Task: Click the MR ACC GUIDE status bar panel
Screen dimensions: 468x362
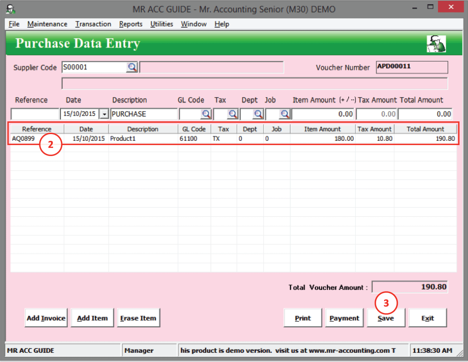Action: tap(63, 350)
